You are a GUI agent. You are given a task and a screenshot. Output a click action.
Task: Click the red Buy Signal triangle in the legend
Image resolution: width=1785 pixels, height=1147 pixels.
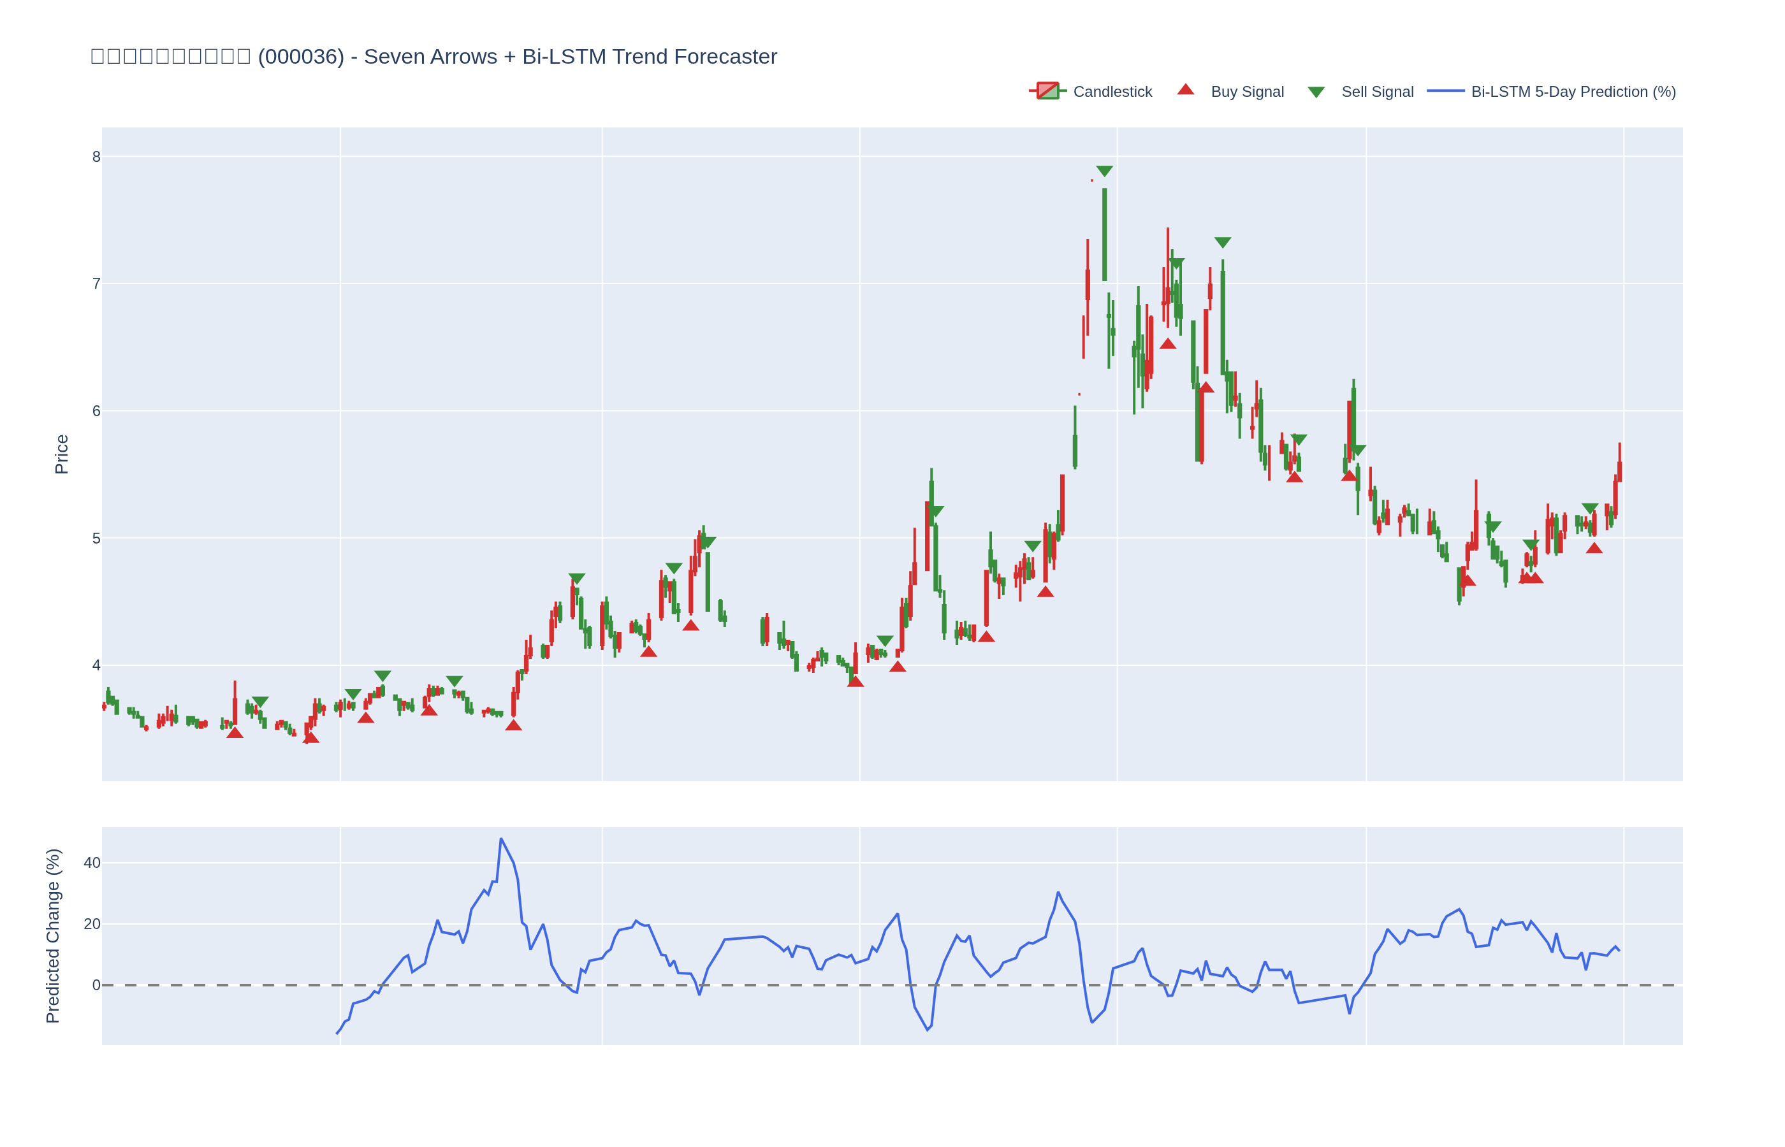[x=1185, y=90]
